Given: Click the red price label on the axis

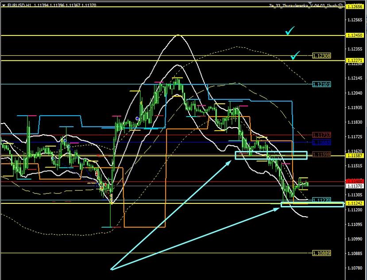Looking at the screenshot, I should point(355,181).
